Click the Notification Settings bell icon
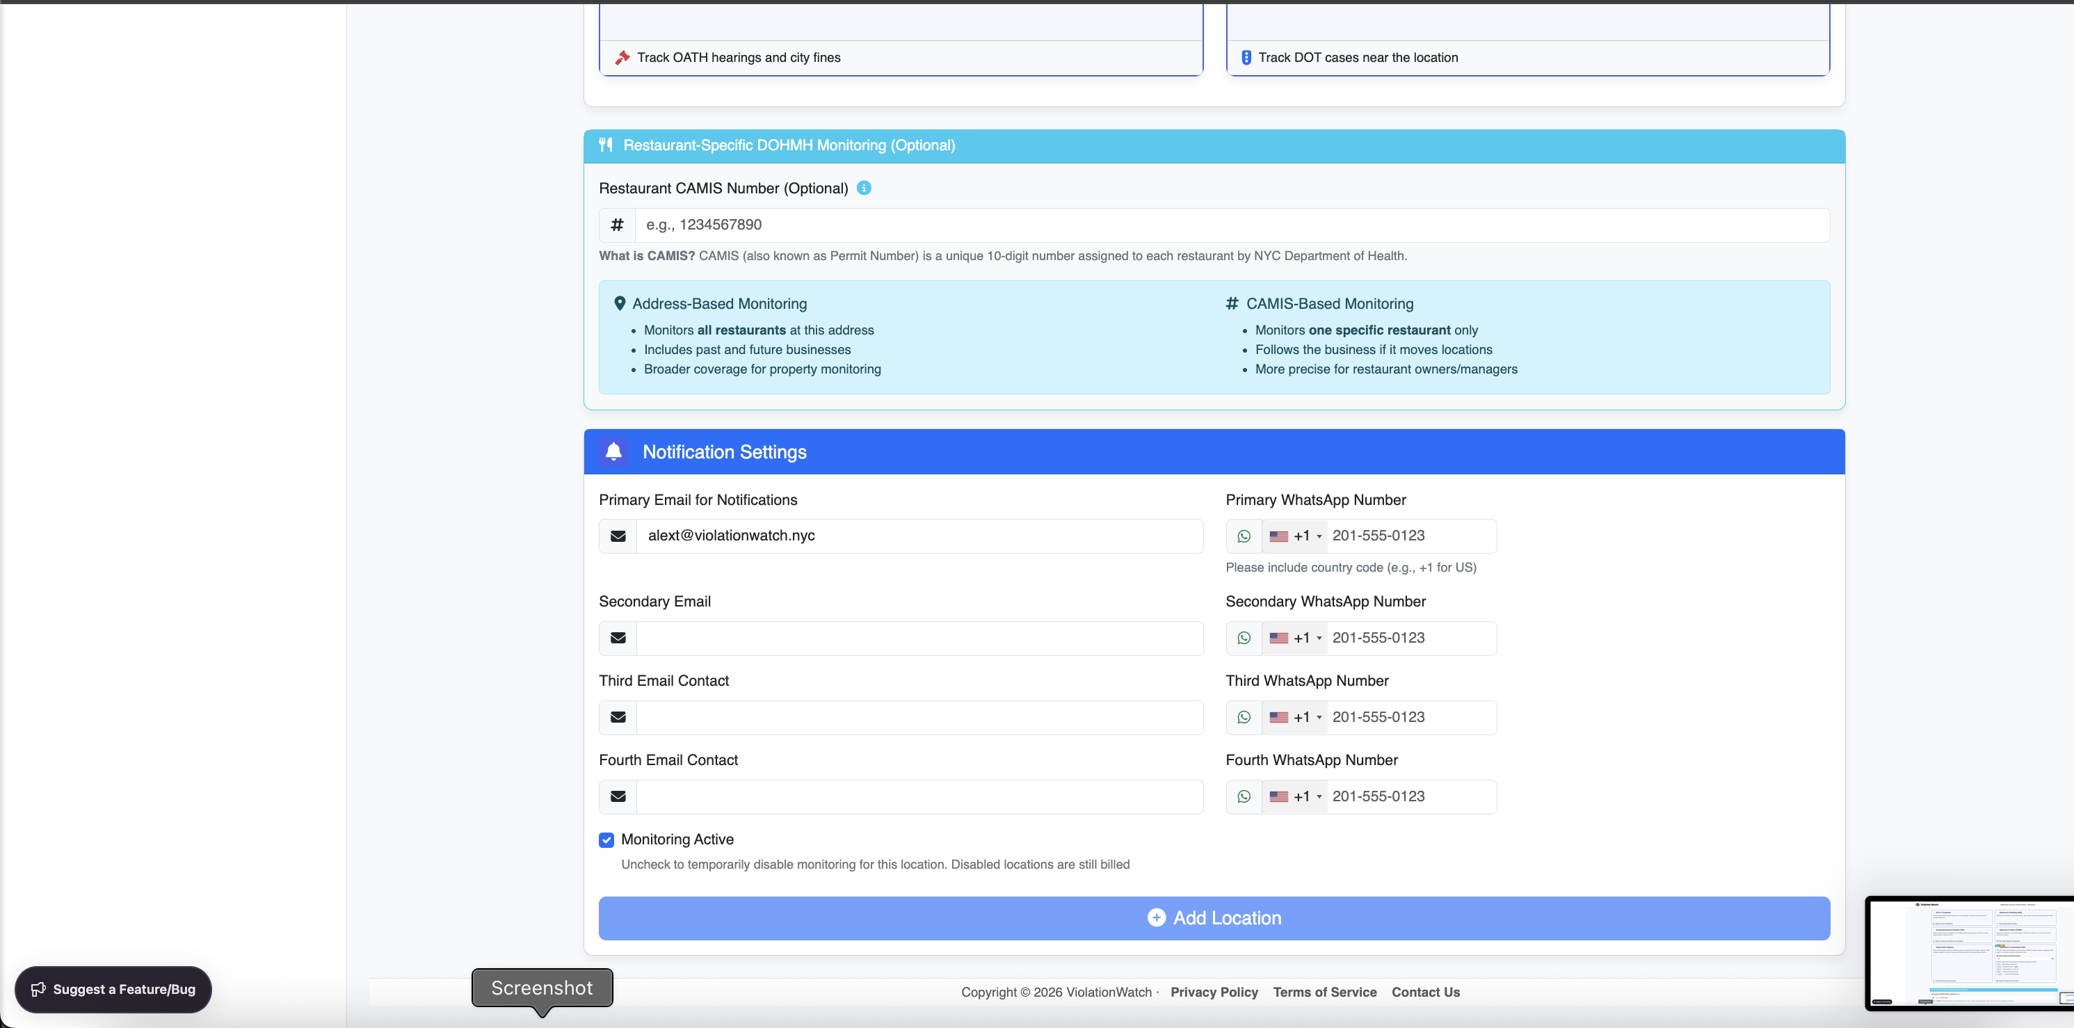This screenshot has width=2074, height=1028. click(x=613, y=451)
